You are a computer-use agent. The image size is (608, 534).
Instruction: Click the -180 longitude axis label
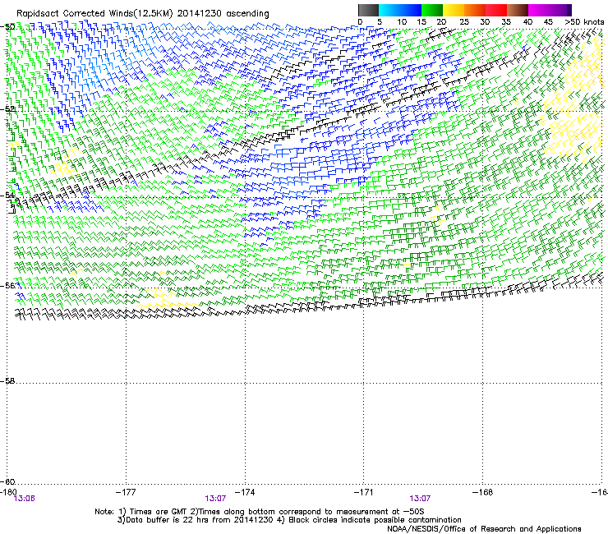[x=8, y=492]
